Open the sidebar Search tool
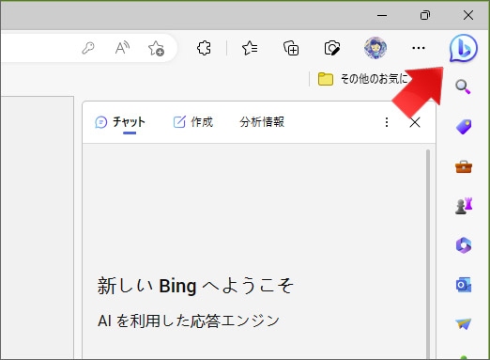This screenshot has width=490, height=360. pos(463,86)
